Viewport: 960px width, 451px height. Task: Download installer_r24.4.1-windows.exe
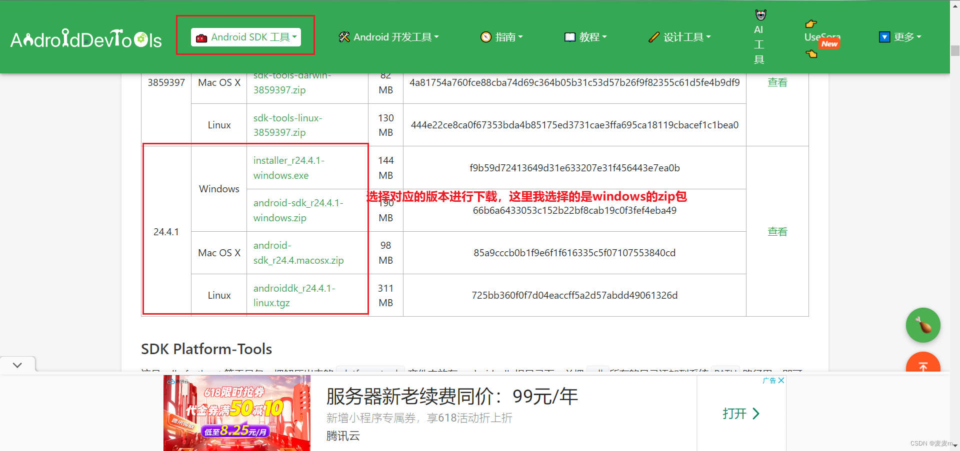[x=289, y=168]
